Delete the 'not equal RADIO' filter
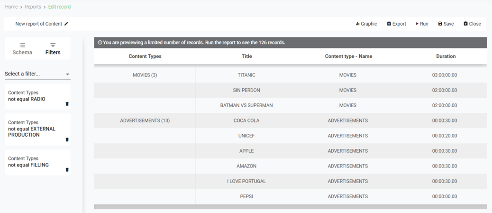This screenshot has width=492, height=213. (x=67, y=104)
